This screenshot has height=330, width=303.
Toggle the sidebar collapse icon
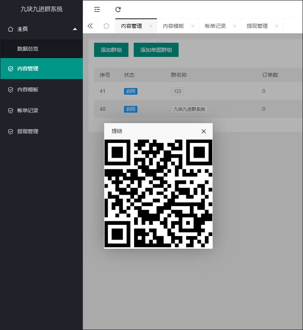97,9
